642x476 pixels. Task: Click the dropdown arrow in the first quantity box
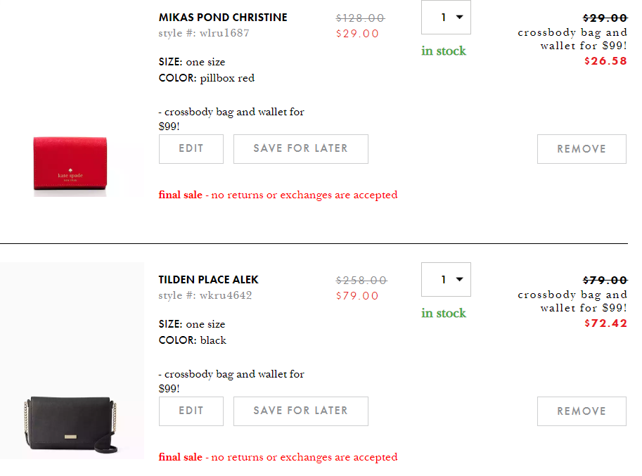[x=460, y=18]
